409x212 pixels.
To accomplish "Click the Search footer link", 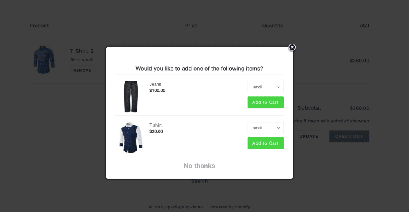I will [199, 181].
